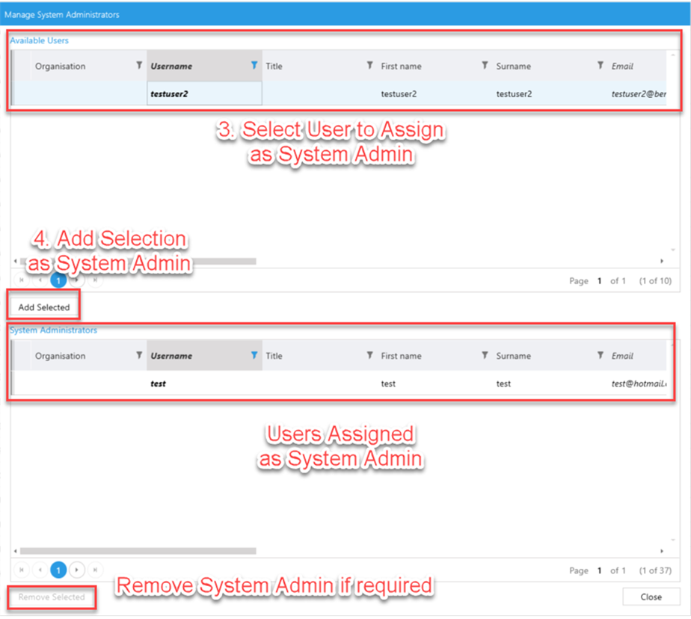The width and height of the screenshot is (691, 619).
Task: Filter Available Users by Organisation column
Action: (139, 65)
